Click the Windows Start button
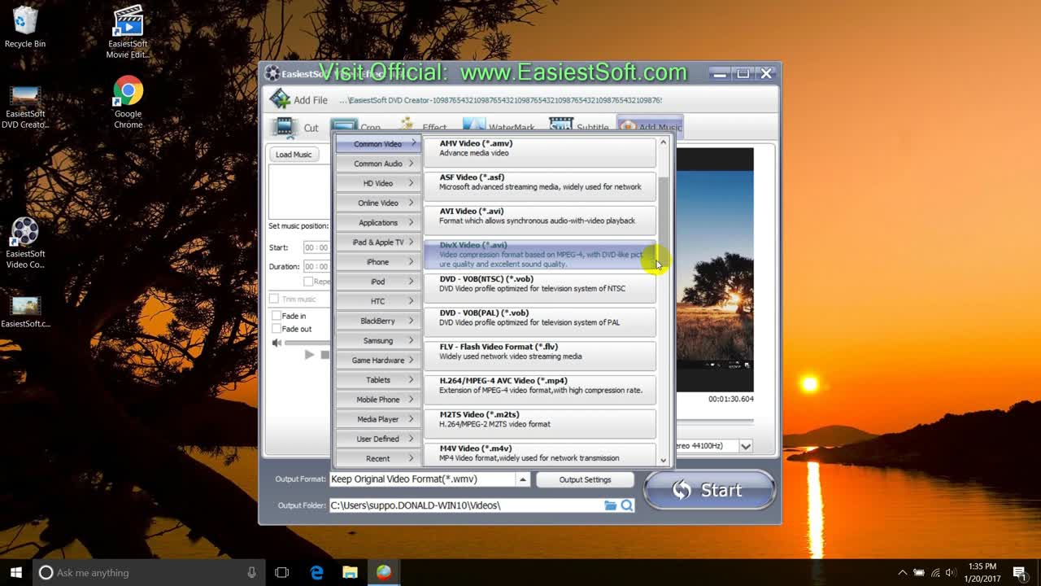The image size is (1041, 586). click(x=15, y=572)
